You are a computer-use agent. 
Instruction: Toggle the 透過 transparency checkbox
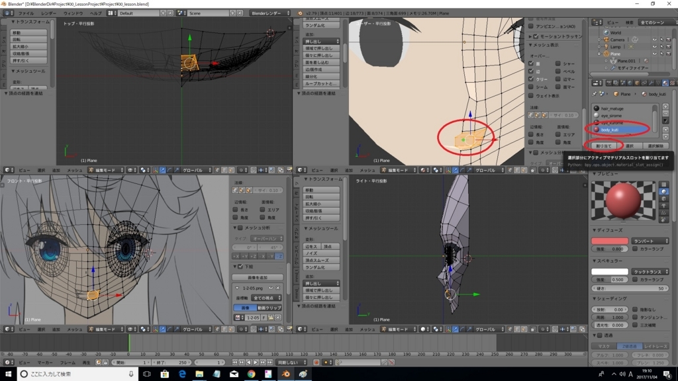(x=599, y=335)
